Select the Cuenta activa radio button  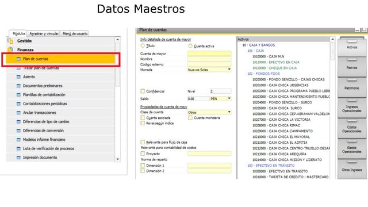pyautogui.click(x=190, y=46)
